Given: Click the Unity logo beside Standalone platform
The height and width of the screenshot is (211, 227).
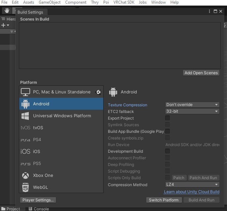Looking at the screenshot, I should [x=98, y=92].
